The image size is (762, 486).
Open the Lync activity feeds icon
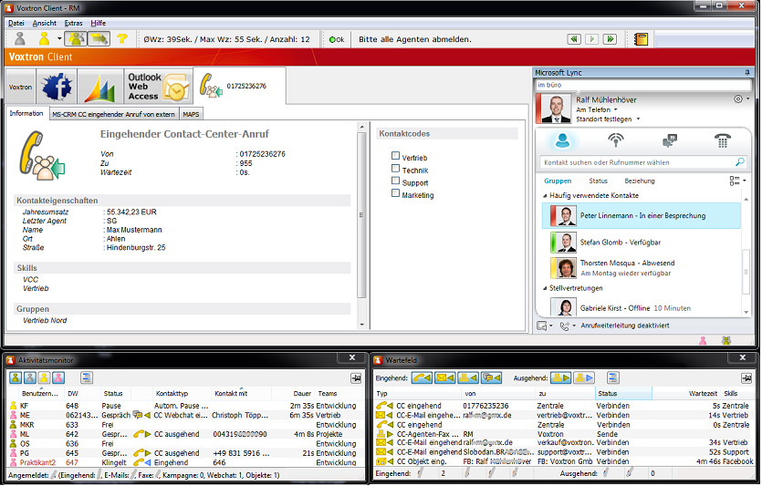616,140
